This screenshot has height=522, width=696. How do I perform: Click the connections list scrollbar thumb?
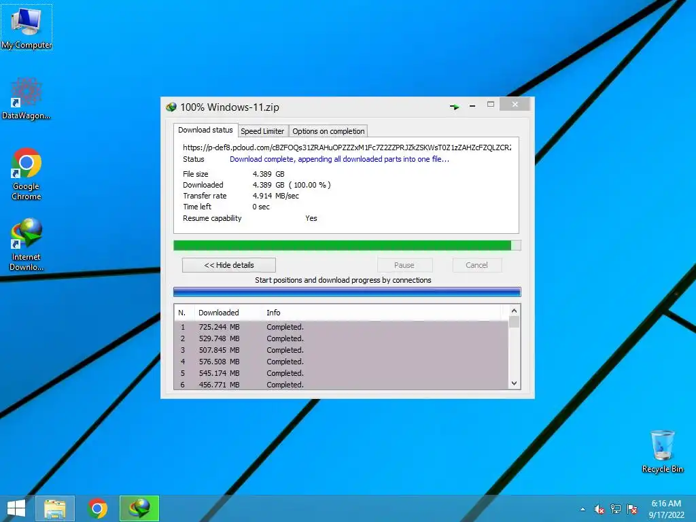pyautogui.click(x=514, y=321)
